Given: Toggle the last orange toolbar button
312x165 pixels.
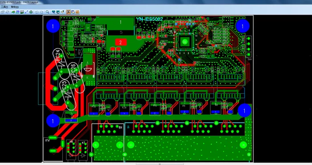Looking at the screenshot, I should point(77,12).
